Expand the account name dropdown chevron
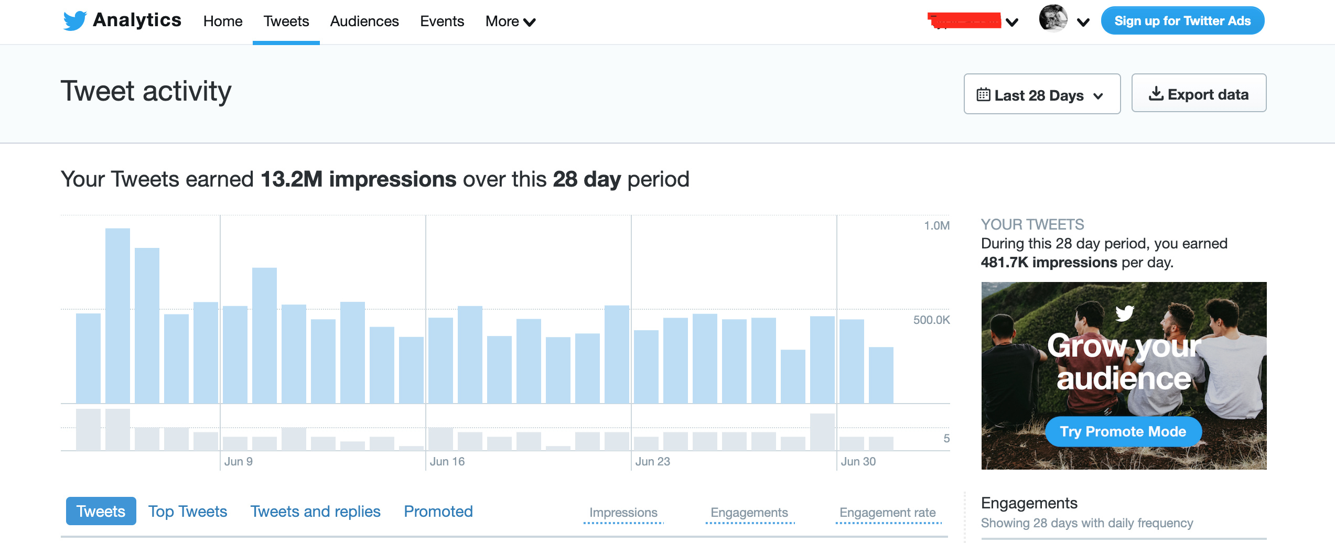The height and width of the screenshot is (543, 1335). pyautogui.click(x=1012, y=22)
